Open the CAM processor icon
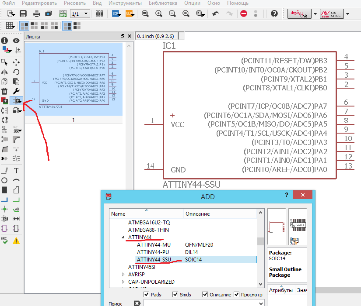 click(49, 14)
